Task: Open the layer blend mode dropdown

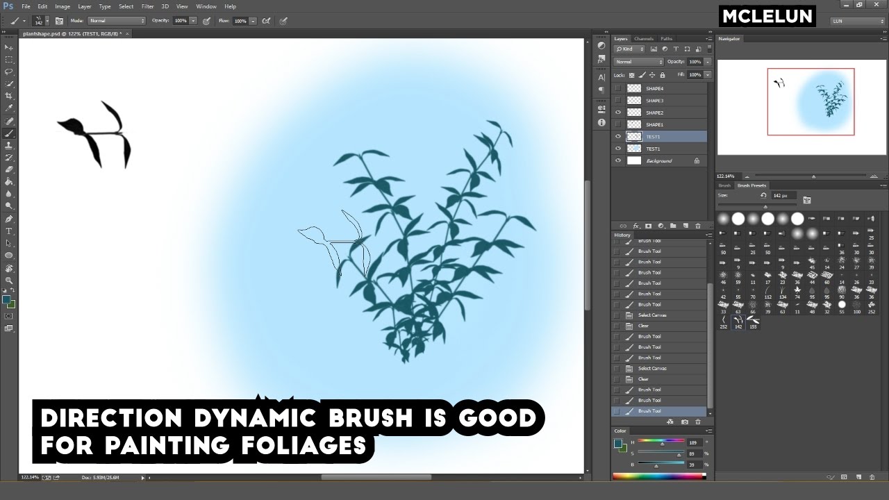Action: click(x=639, y=62)
